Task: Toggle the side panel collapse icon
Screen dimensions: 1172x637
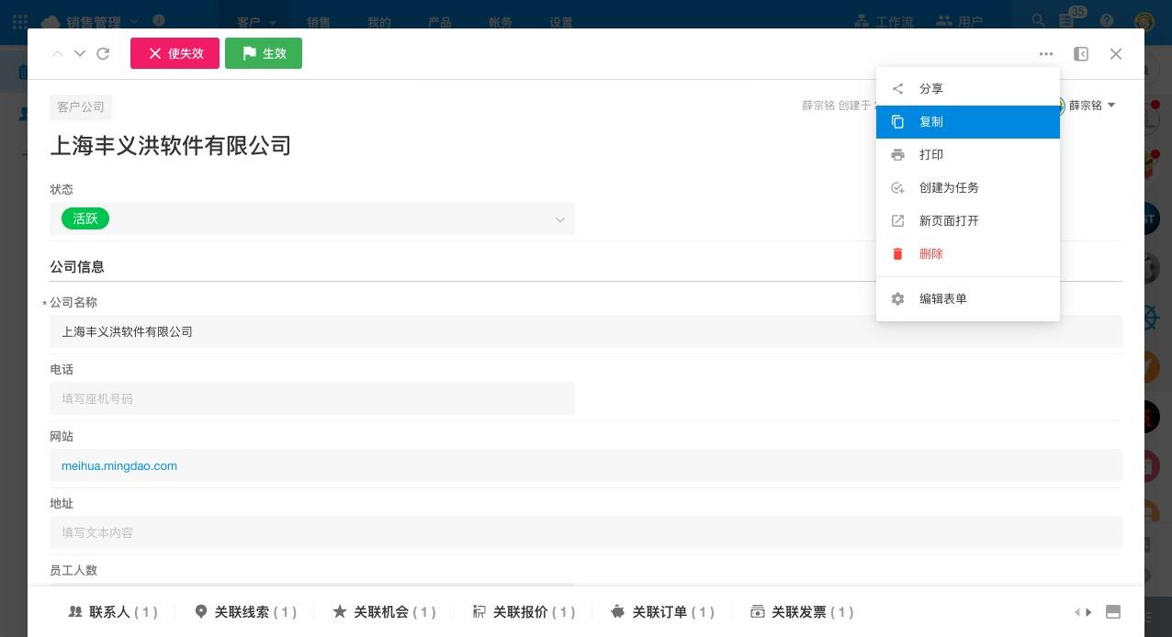Action: pos(1081,54)
